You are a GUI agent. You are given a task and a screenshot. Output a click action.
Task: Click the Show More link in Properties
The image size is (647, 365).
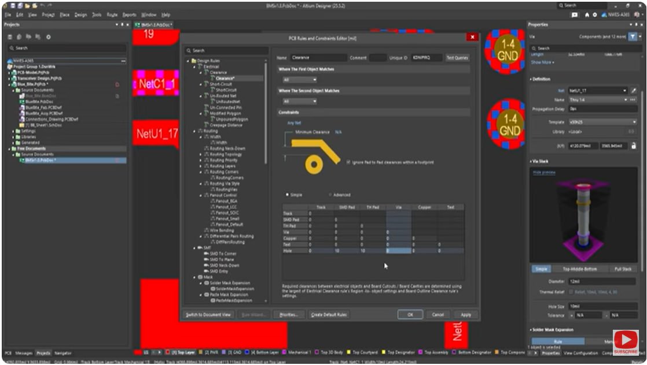point(542,62)
